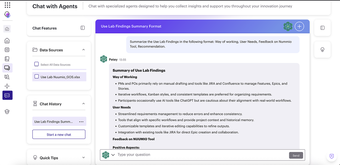Viewport: 340px width, 165px height.
Task: Check the Use Lab Nuumio_GOS.xlsx checkbox
Action: click(37, 77)
